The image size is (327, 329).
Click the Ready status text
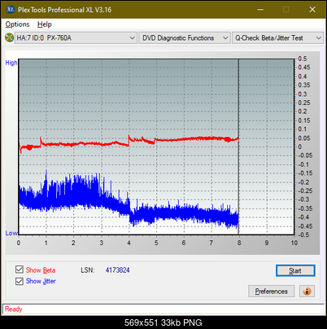(x=14, y=309)
